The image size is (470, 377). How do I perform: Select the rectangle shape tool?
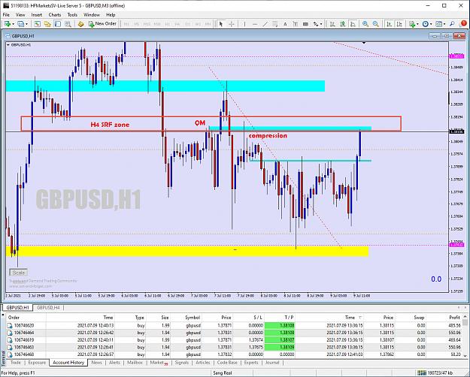[x=305, y=24]
